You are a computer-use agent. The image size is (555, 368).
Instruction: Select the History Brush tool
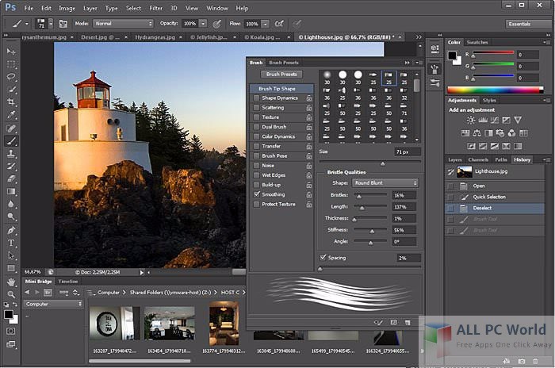11,166
